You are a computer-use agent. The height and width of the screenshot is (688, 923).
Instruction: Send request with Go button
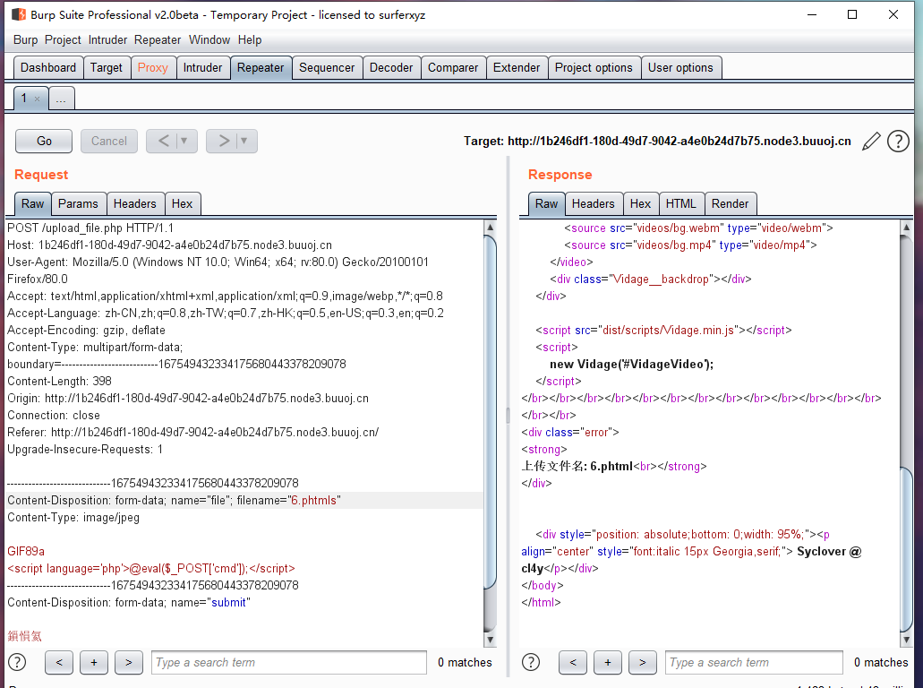pos(44,141)
